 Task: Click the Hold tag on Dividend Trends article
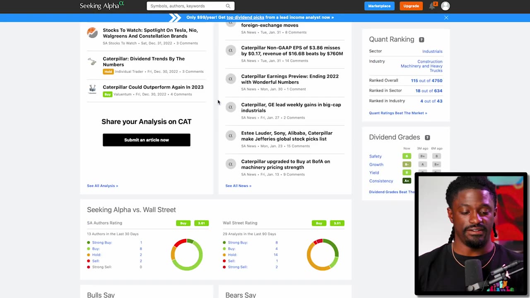pyautogui.click(x=108, y=72)
